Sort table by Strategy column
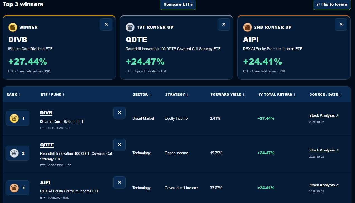This screenshot has width=355, height=203. [x=177, y=94]
